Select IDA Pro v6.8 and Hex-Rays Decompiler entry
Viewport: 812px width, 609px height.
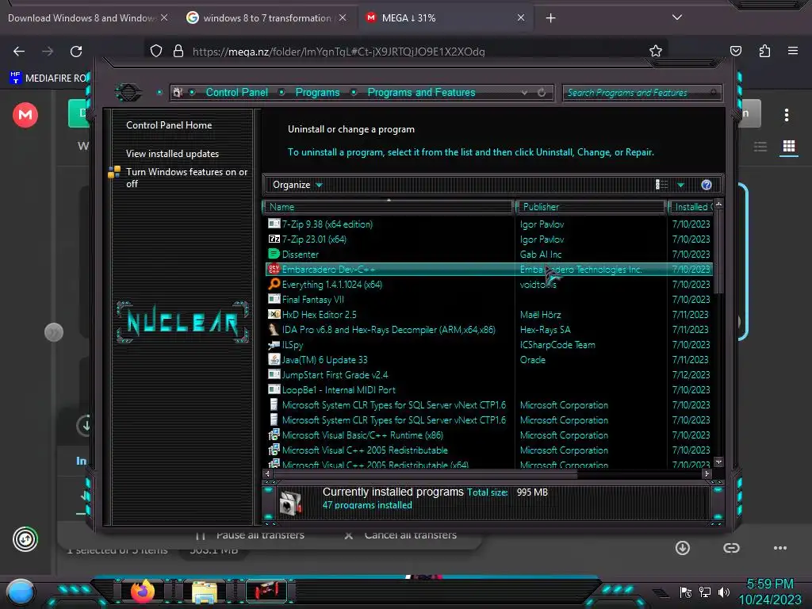[x=488, y=329]
